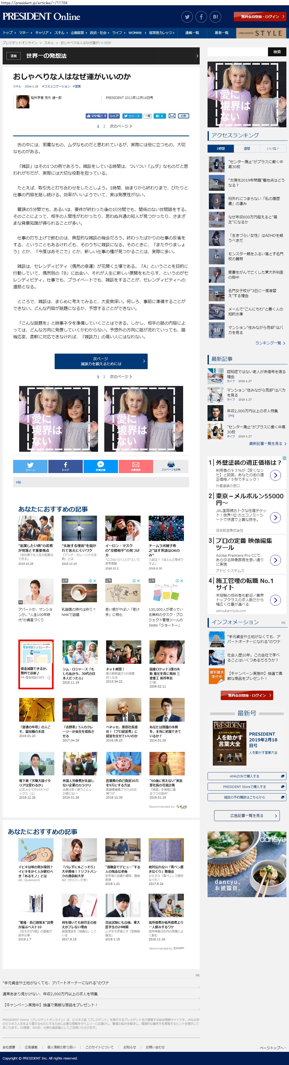Switch ranking to the 週間 tab
The image size is (289, 1065).
(247, 148)
